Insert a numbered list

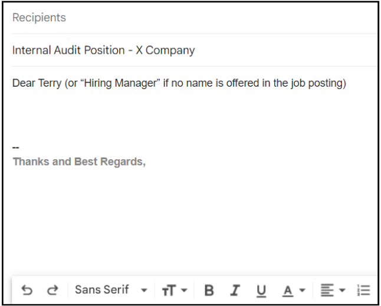pyautogui.click(x=363, y=290)
